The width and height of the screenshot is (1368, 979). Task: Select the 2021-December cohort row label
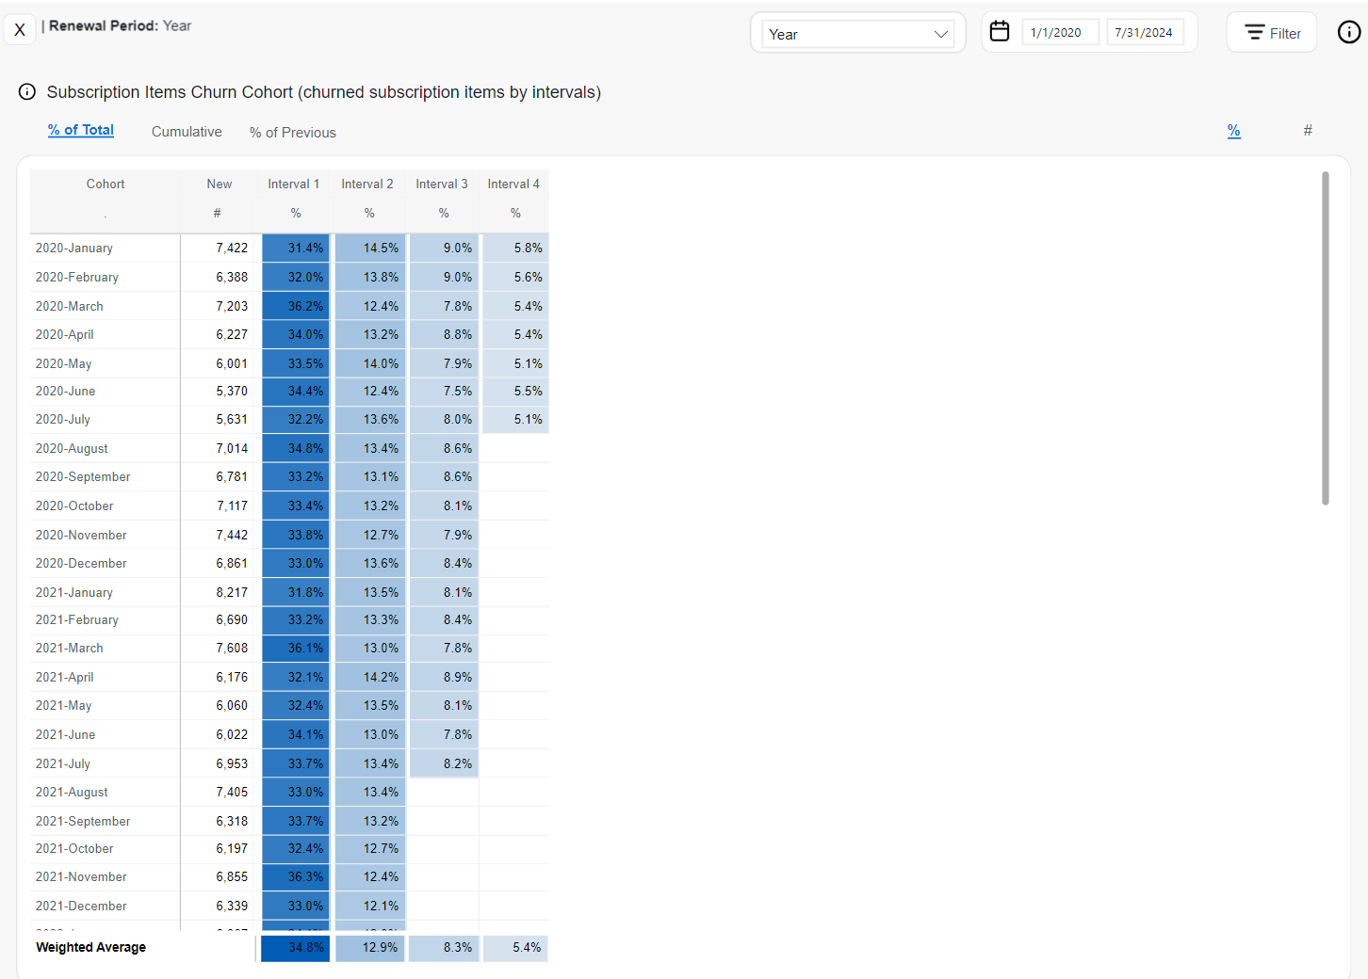click(x=81, y=907)
